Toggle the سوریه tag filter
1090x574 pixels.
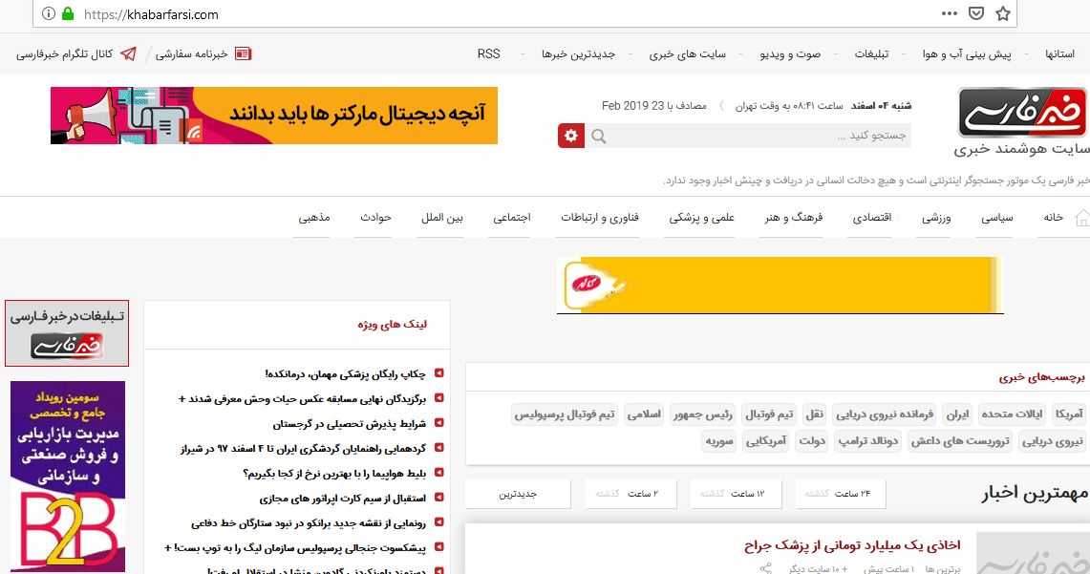[x=721, y=441]
